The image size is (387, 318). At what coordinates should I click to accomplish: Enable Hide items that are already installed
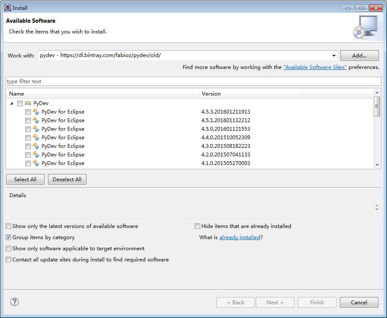coord(197,226)
